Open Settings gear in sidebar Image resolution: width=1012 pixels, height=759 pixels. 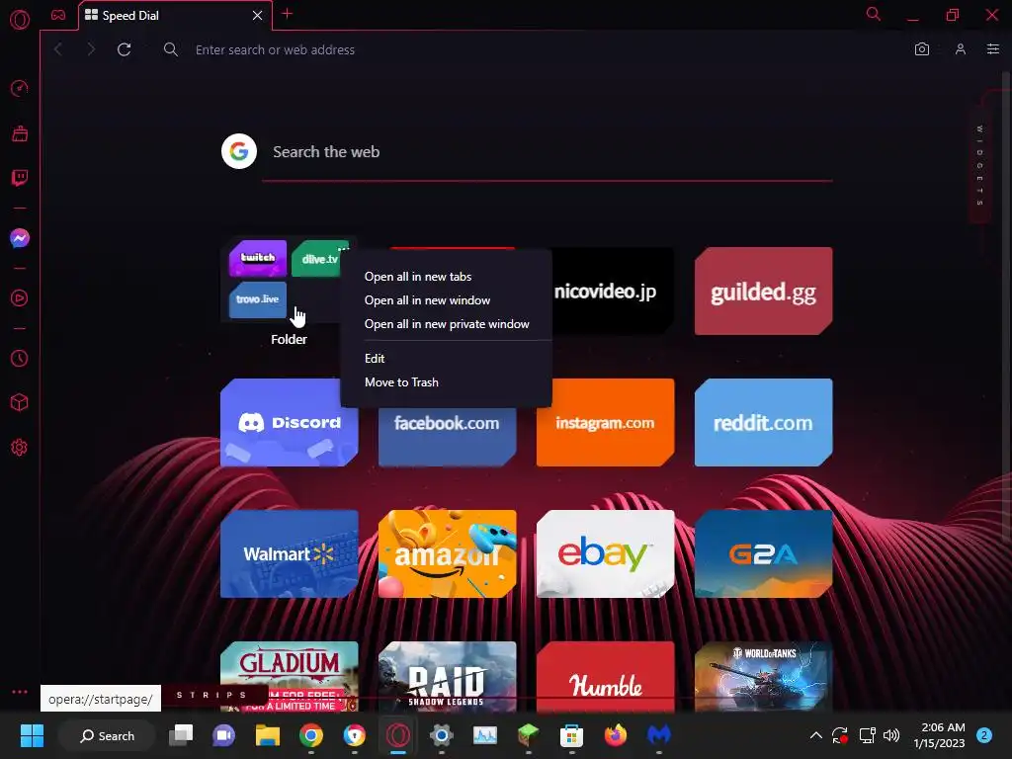click(20, 448)
